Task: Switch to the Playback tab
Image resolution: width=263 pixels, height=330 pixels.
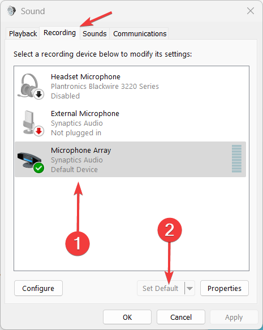Action: (x=23, y=33)
